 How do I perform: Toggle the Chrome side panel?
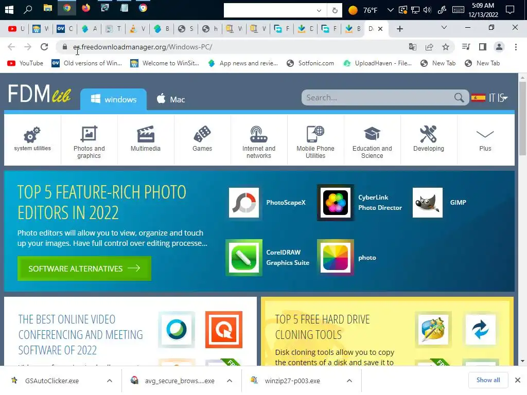click(x=483, y=47)
